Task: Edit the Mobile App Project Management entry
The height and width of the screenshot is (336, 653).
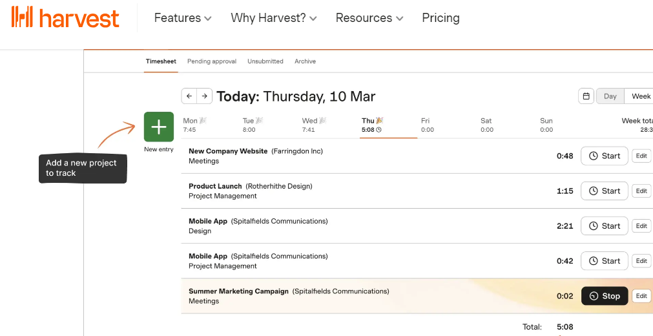Action: click(x=641, y=261)
